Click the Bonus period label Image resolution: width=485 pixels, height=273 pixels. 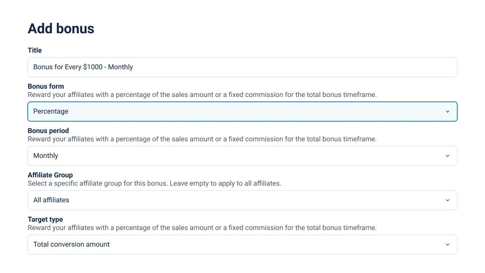point(48,131)
